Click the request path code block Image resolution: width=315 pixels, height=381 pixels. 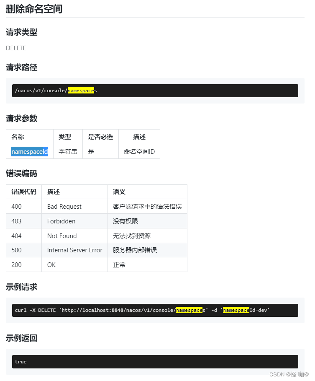coord(155,91)
